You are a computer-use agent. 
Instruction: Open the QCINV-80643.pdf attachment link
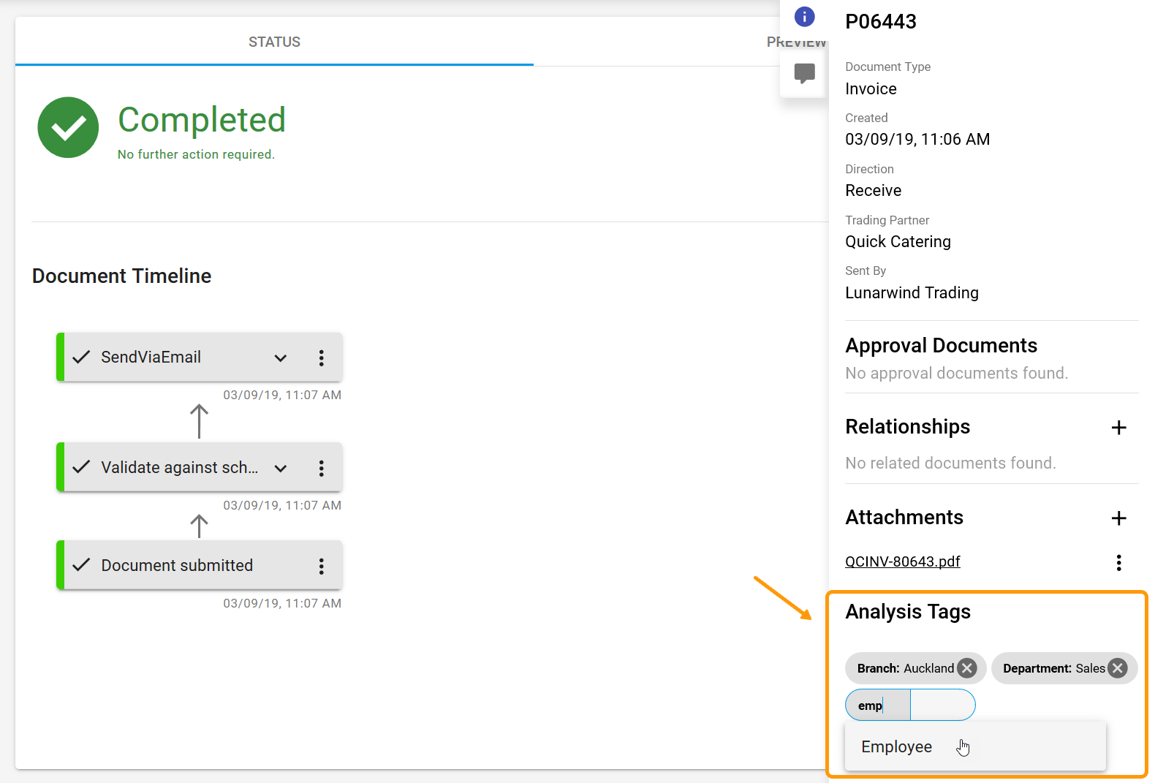point(903,561)
